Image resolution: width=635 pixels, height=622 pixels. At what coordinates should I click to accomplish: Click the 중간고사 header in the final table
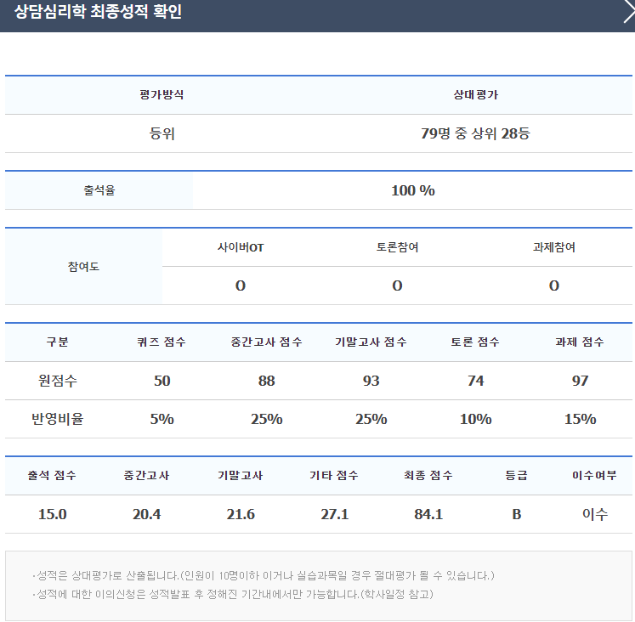pyautogui.click(x=146, y=475)
